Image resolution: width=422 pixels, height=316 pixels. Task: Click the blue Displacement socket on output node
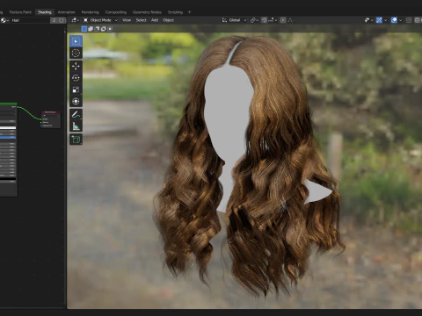tap(41, 126)
